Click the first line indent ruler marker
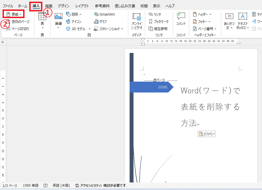The image size is (262, 190). coord(143,40)
